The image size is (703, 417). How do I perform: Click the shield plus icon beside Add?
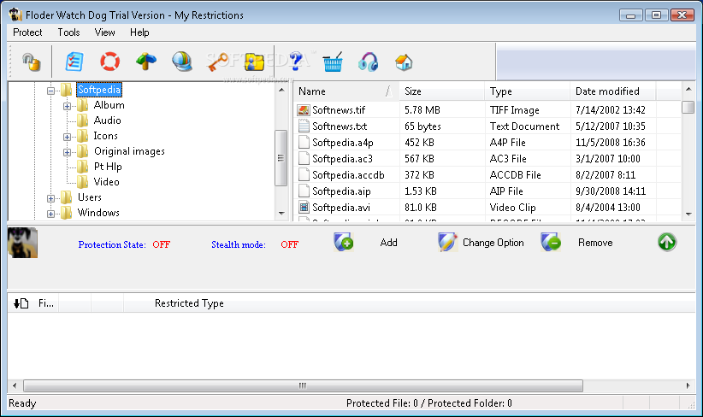(x=344, y=243)
